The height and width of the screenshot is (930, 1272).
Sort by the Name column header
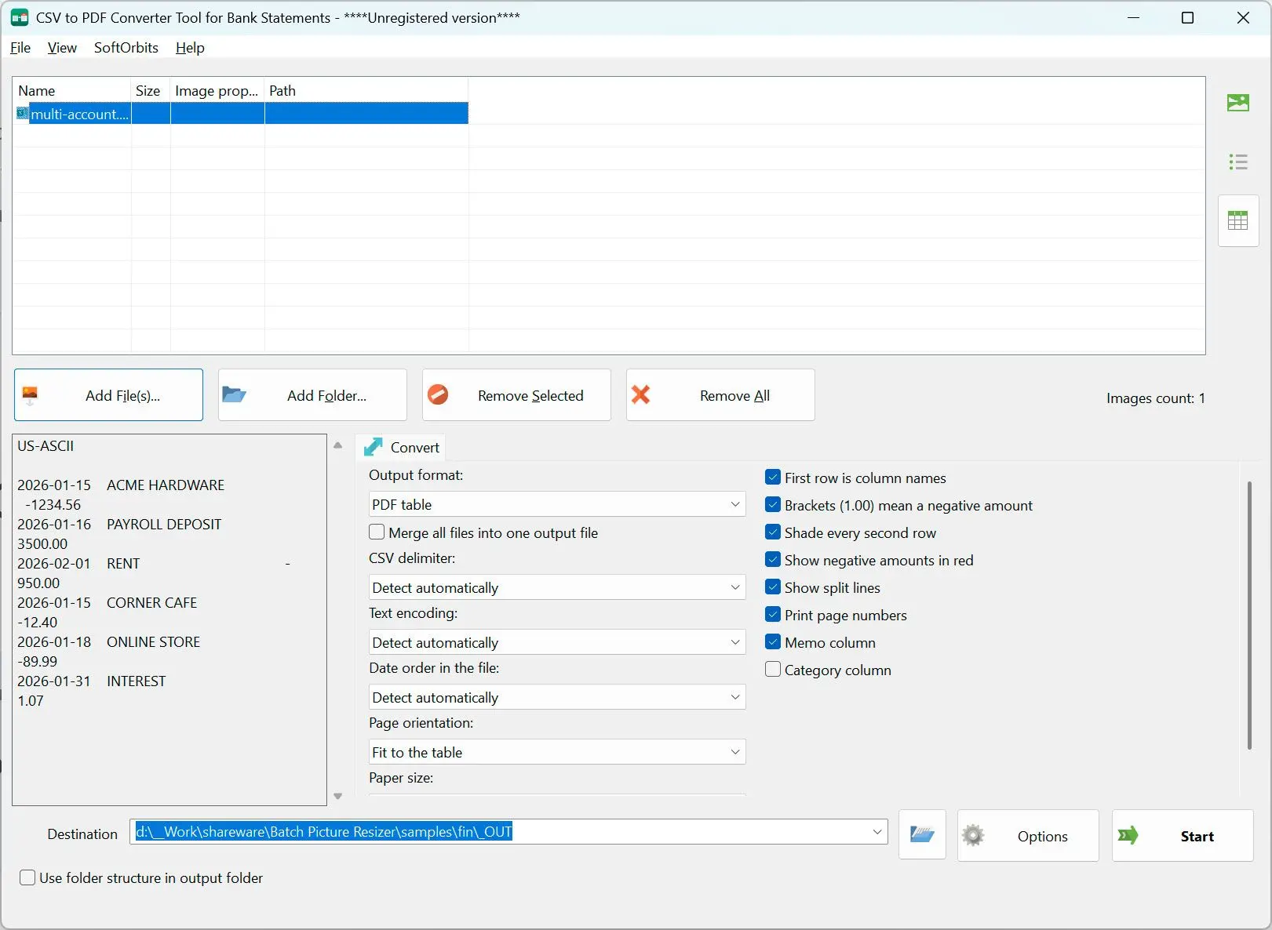point(71,90)
